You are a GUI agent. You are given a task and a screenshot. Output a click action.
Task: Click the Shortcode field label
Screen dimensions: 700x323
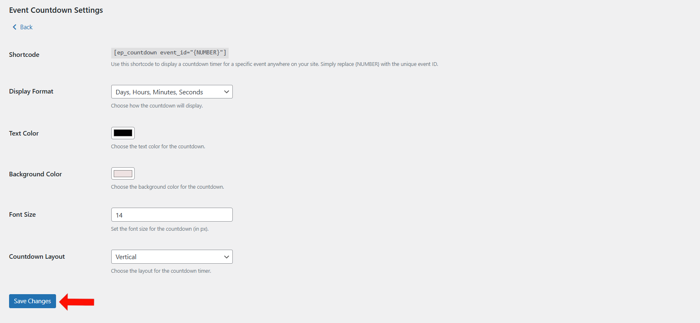24,54
